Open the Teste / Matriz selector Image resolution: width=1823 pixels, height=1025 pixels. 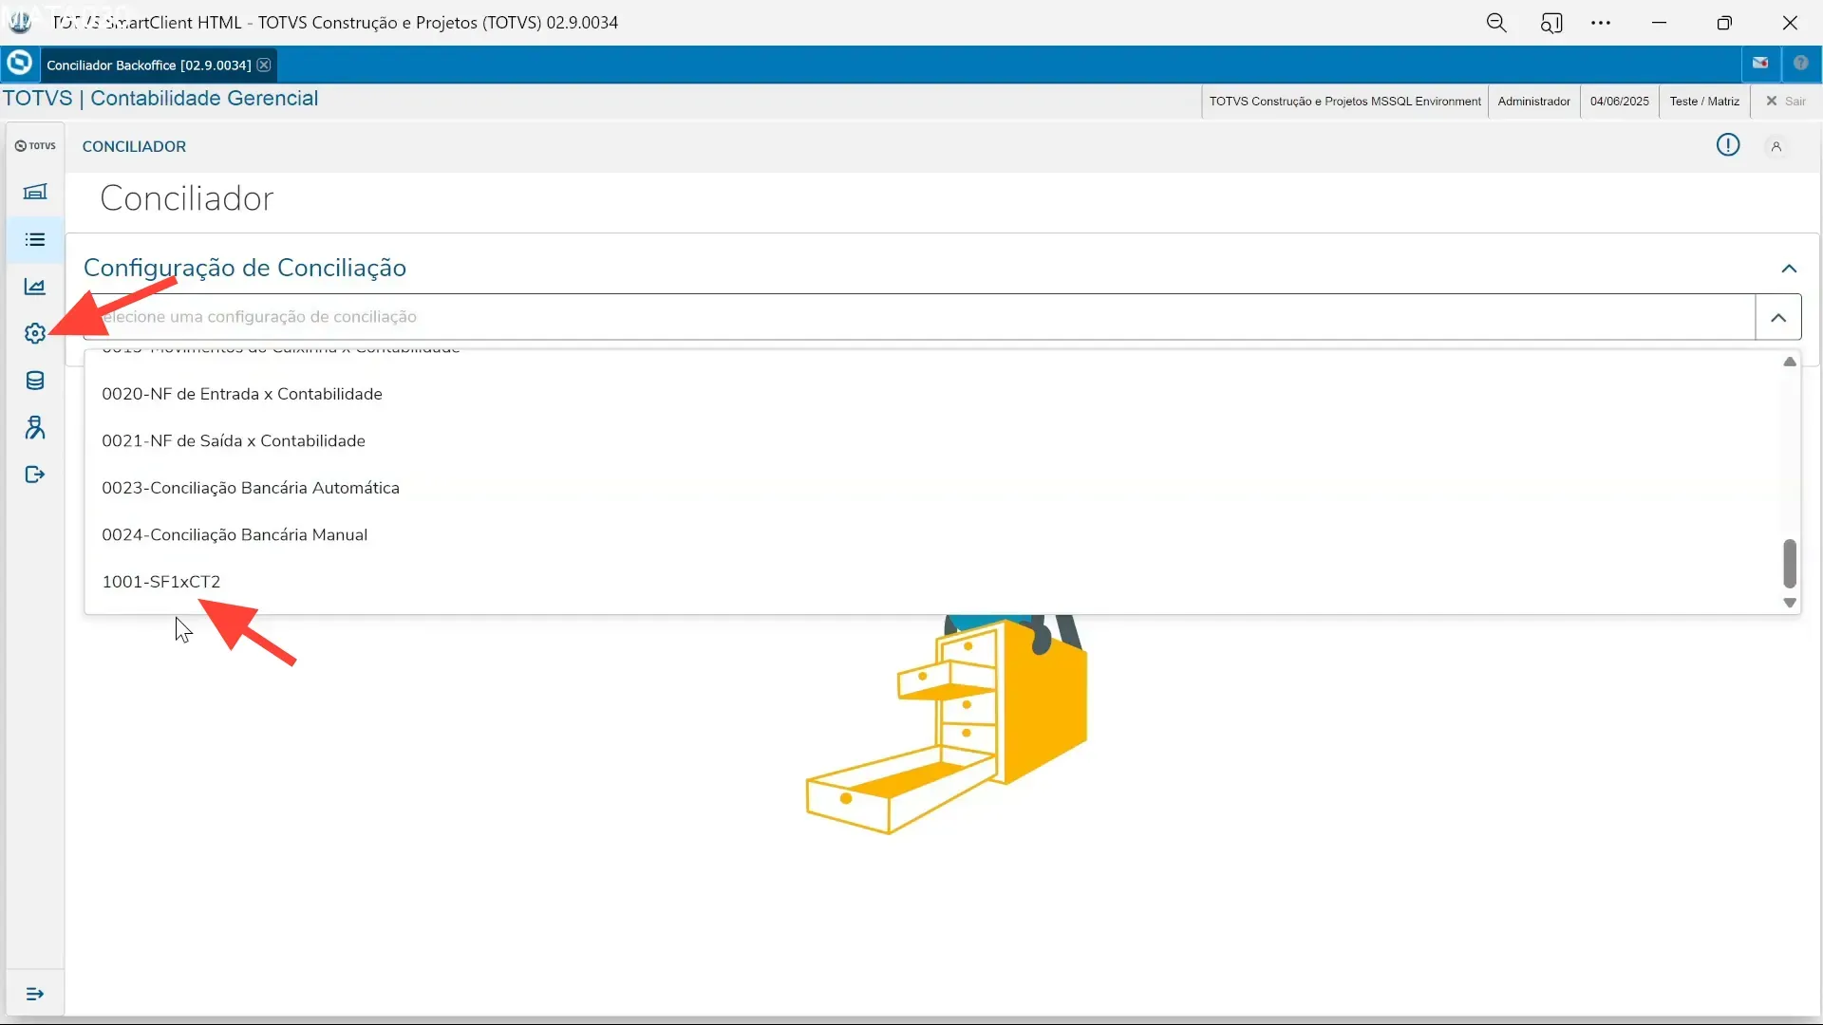(x=1702, y=101)
